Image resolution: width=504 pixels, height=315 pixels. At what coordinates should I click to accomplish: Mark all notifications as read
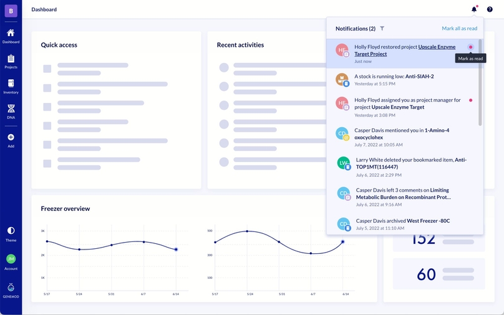click(x=459, y=28)
